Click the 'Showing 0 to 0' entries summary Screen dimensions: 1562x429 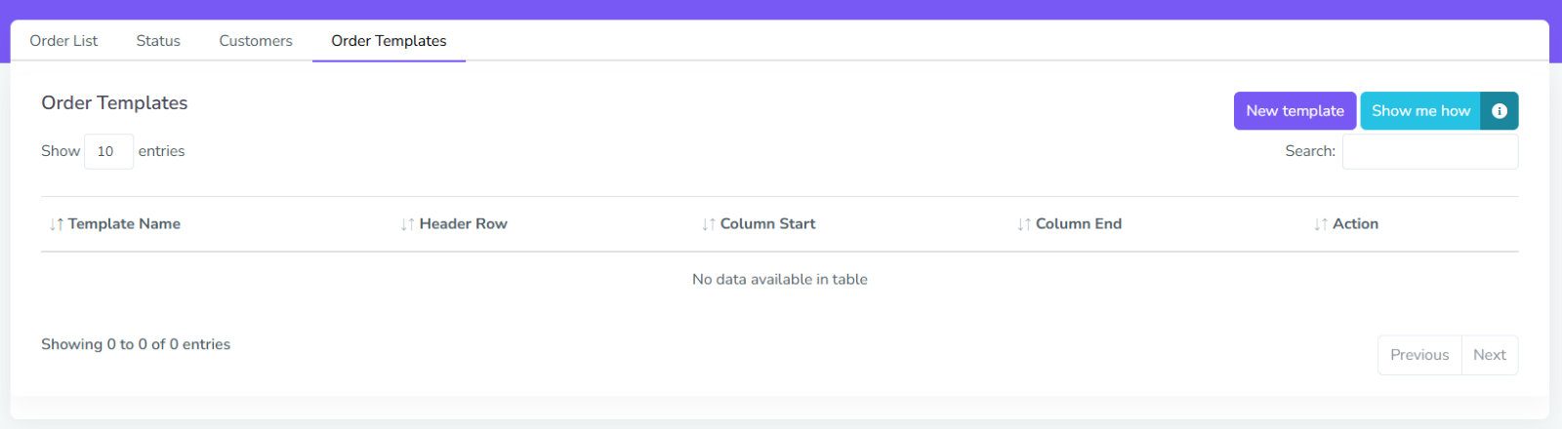[136, 344]
